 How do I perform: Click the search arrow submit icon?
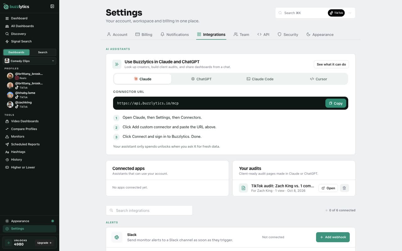(x=350, y=13)
